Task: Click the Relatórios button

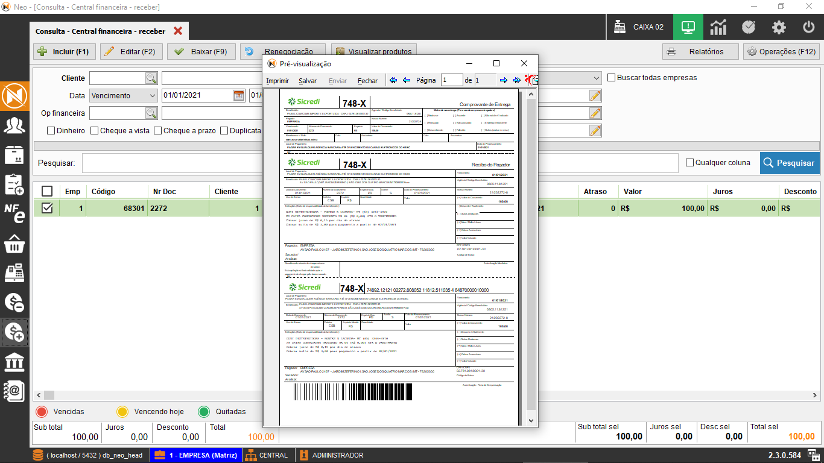Action: point(700,52)
